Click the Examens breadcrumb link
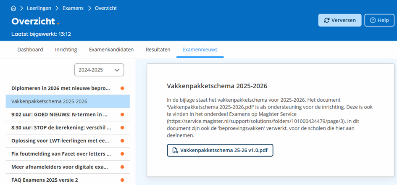 click(73, 8)
